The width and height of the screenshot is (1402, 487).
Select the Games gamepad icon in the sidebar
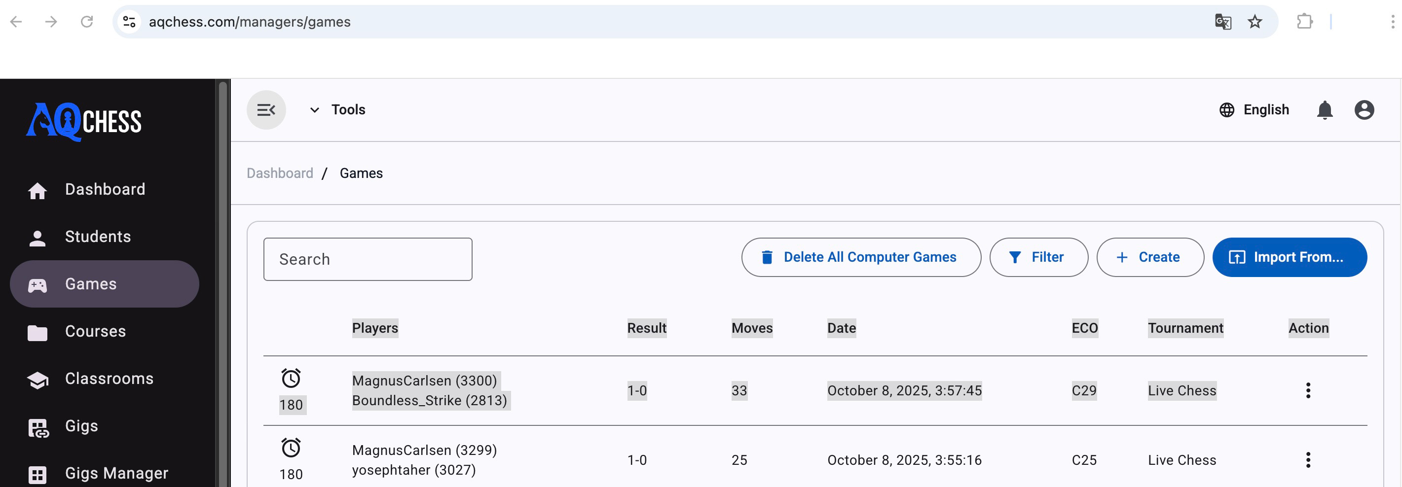(37, 284)
